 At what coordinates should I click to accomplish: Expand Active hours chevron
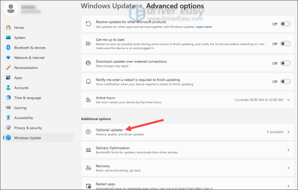pyautogui.click(x=288, y=100)
